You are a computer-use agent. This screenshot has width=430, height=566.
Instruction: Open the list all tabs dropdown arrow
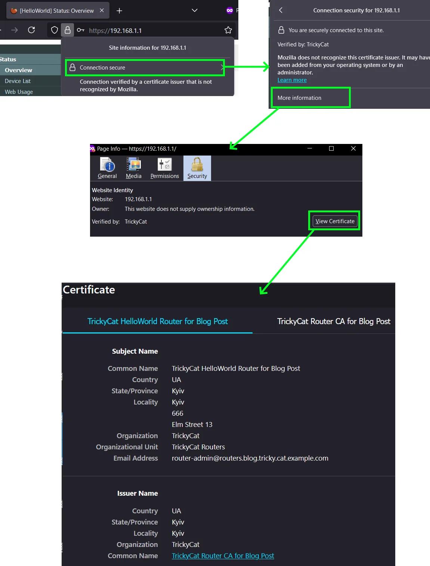[x=194, y=10]
